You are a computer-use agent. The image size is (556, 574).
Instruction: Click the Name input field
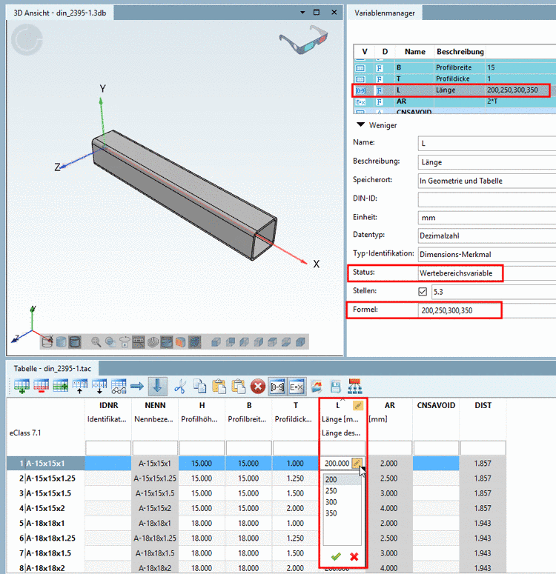click(487, 143)
